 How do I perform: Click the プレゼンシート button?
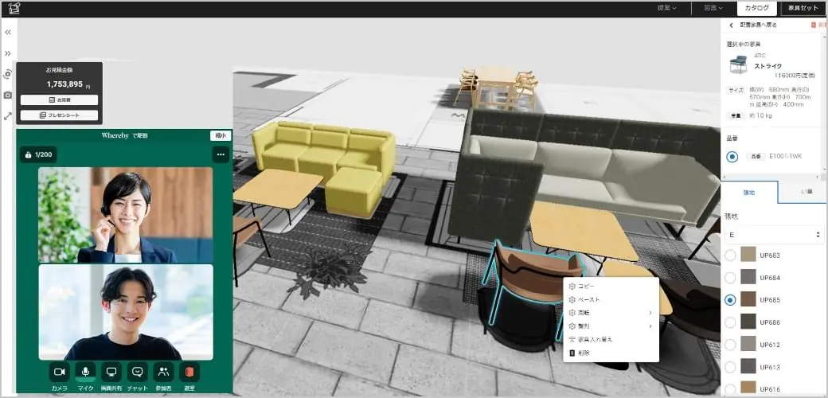(x=59, y=115)
